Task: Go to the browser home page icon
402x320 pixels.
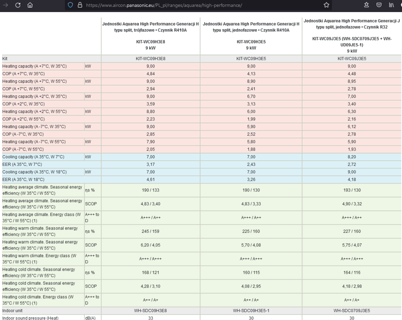Action: click(x=30, y=5)
